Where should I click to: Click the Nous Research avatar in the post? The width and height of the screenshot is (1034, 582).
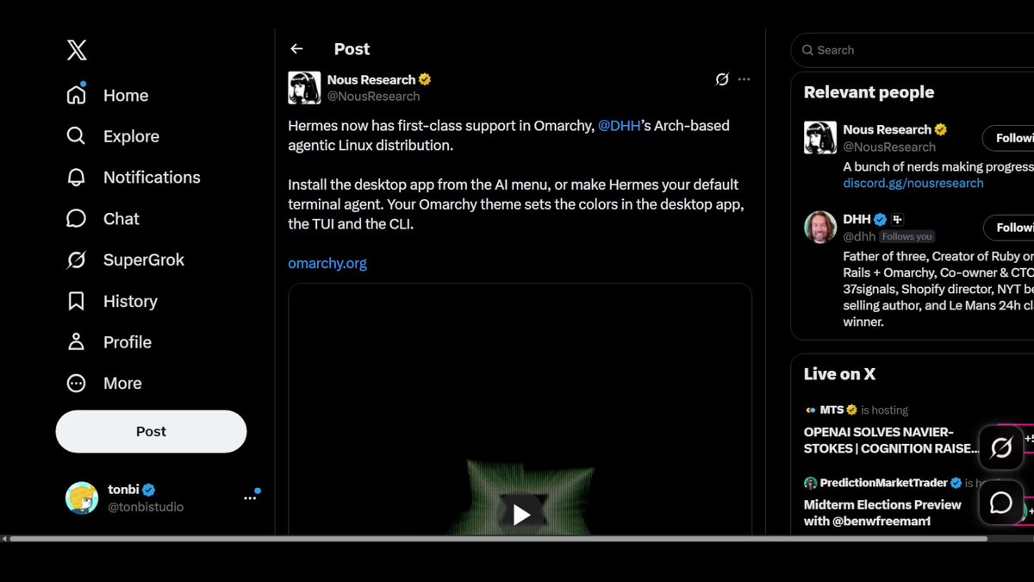tap(304, 88)
